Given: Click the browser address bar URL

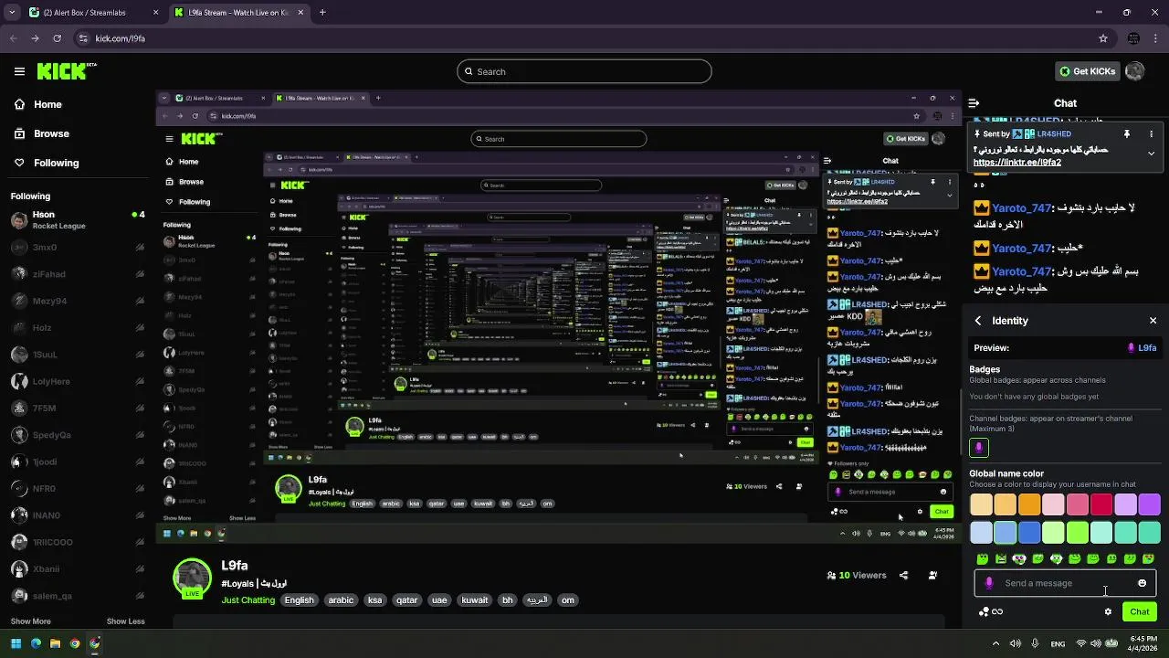Looking at the screenshot, I should click(x=121, y=38).
